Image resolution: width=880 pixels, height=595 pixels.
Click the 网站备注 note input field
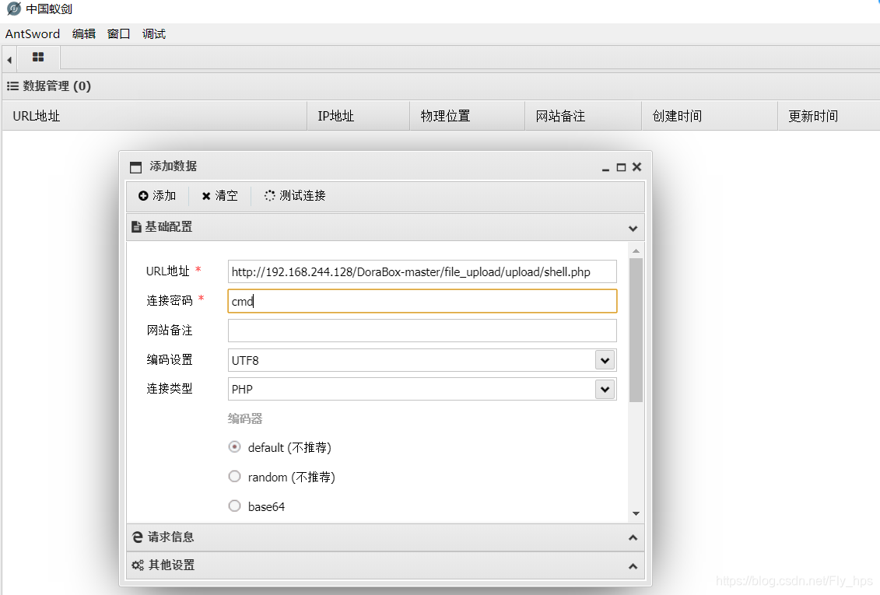tap(422, 331)
